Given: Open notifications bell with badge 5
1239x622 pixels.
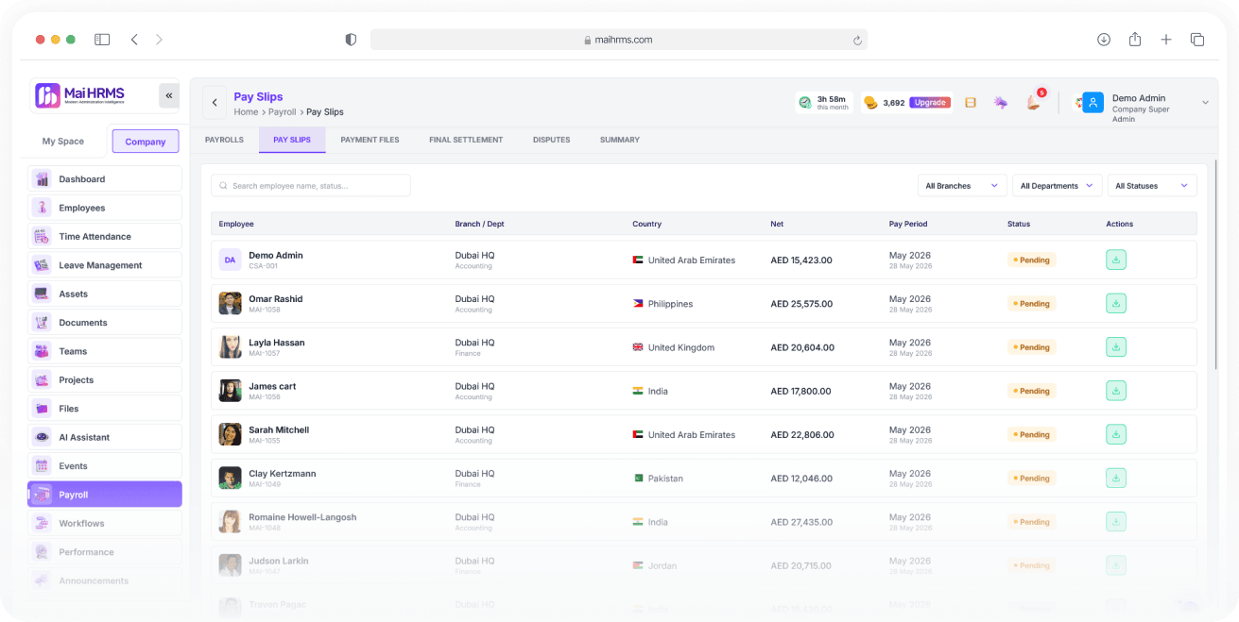Looking at the screenshot, I should point(1034,102).
